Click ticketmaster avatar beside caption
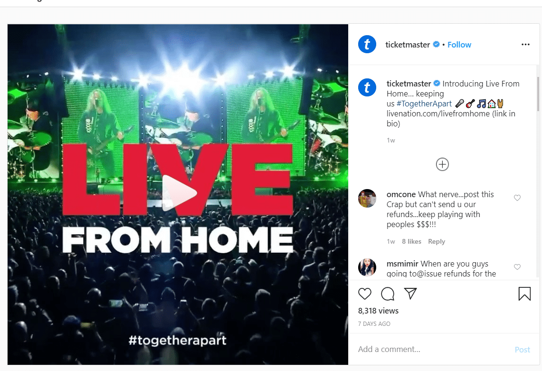 pyautogui.click(x=367, y=87)
